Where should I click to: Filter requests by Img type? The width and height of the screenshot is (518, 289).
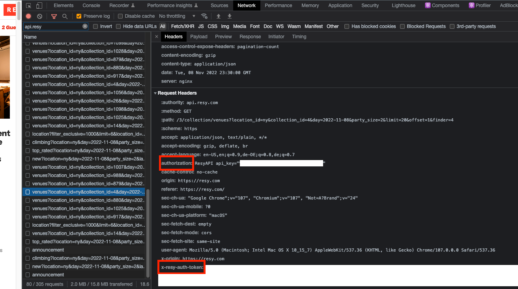pos(225,26)
